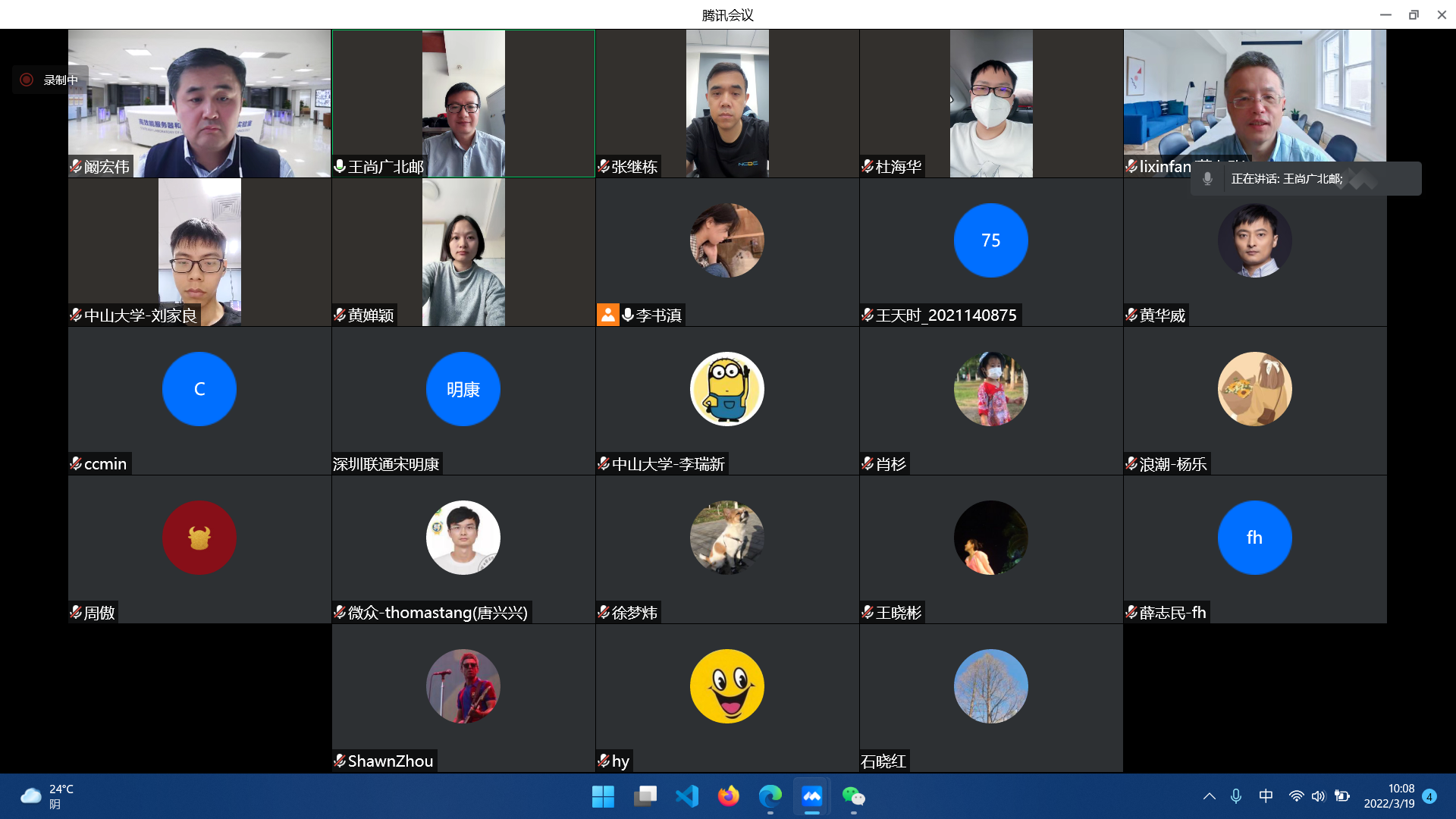Click name label 深圳联通宋明康
The image size is (1456, 819).
point(386,463)
